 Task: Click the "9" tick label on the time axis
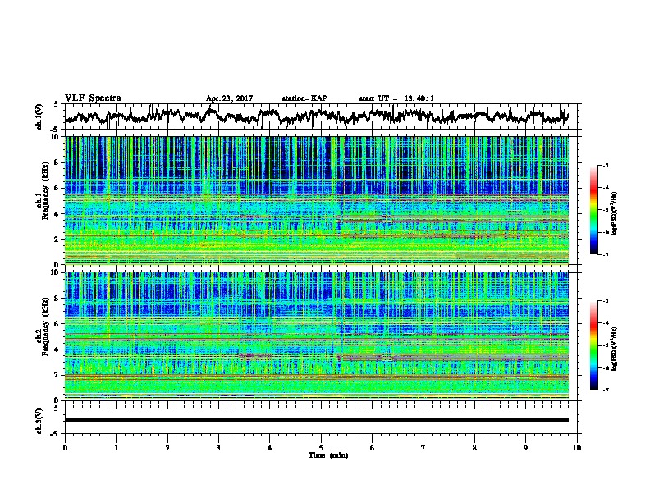525,448
